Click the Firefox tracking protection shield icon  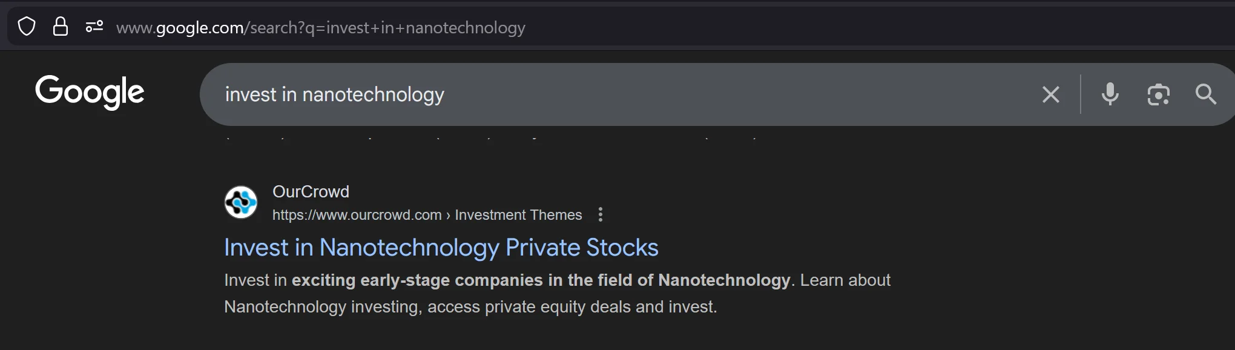tap(27, 27)
